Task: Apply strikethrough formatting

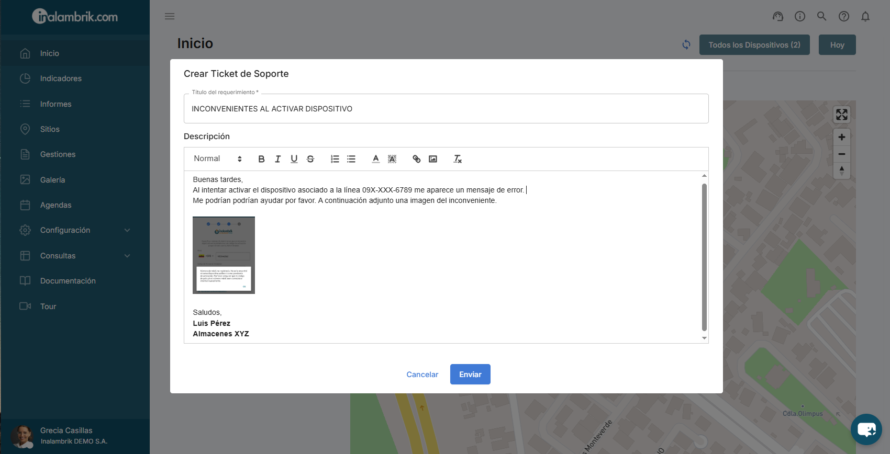Action: (310, 159)
